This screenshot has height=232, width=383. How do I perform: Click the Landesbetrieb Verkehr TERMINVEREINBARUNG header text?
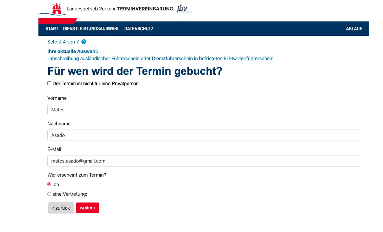click(120, 9)
